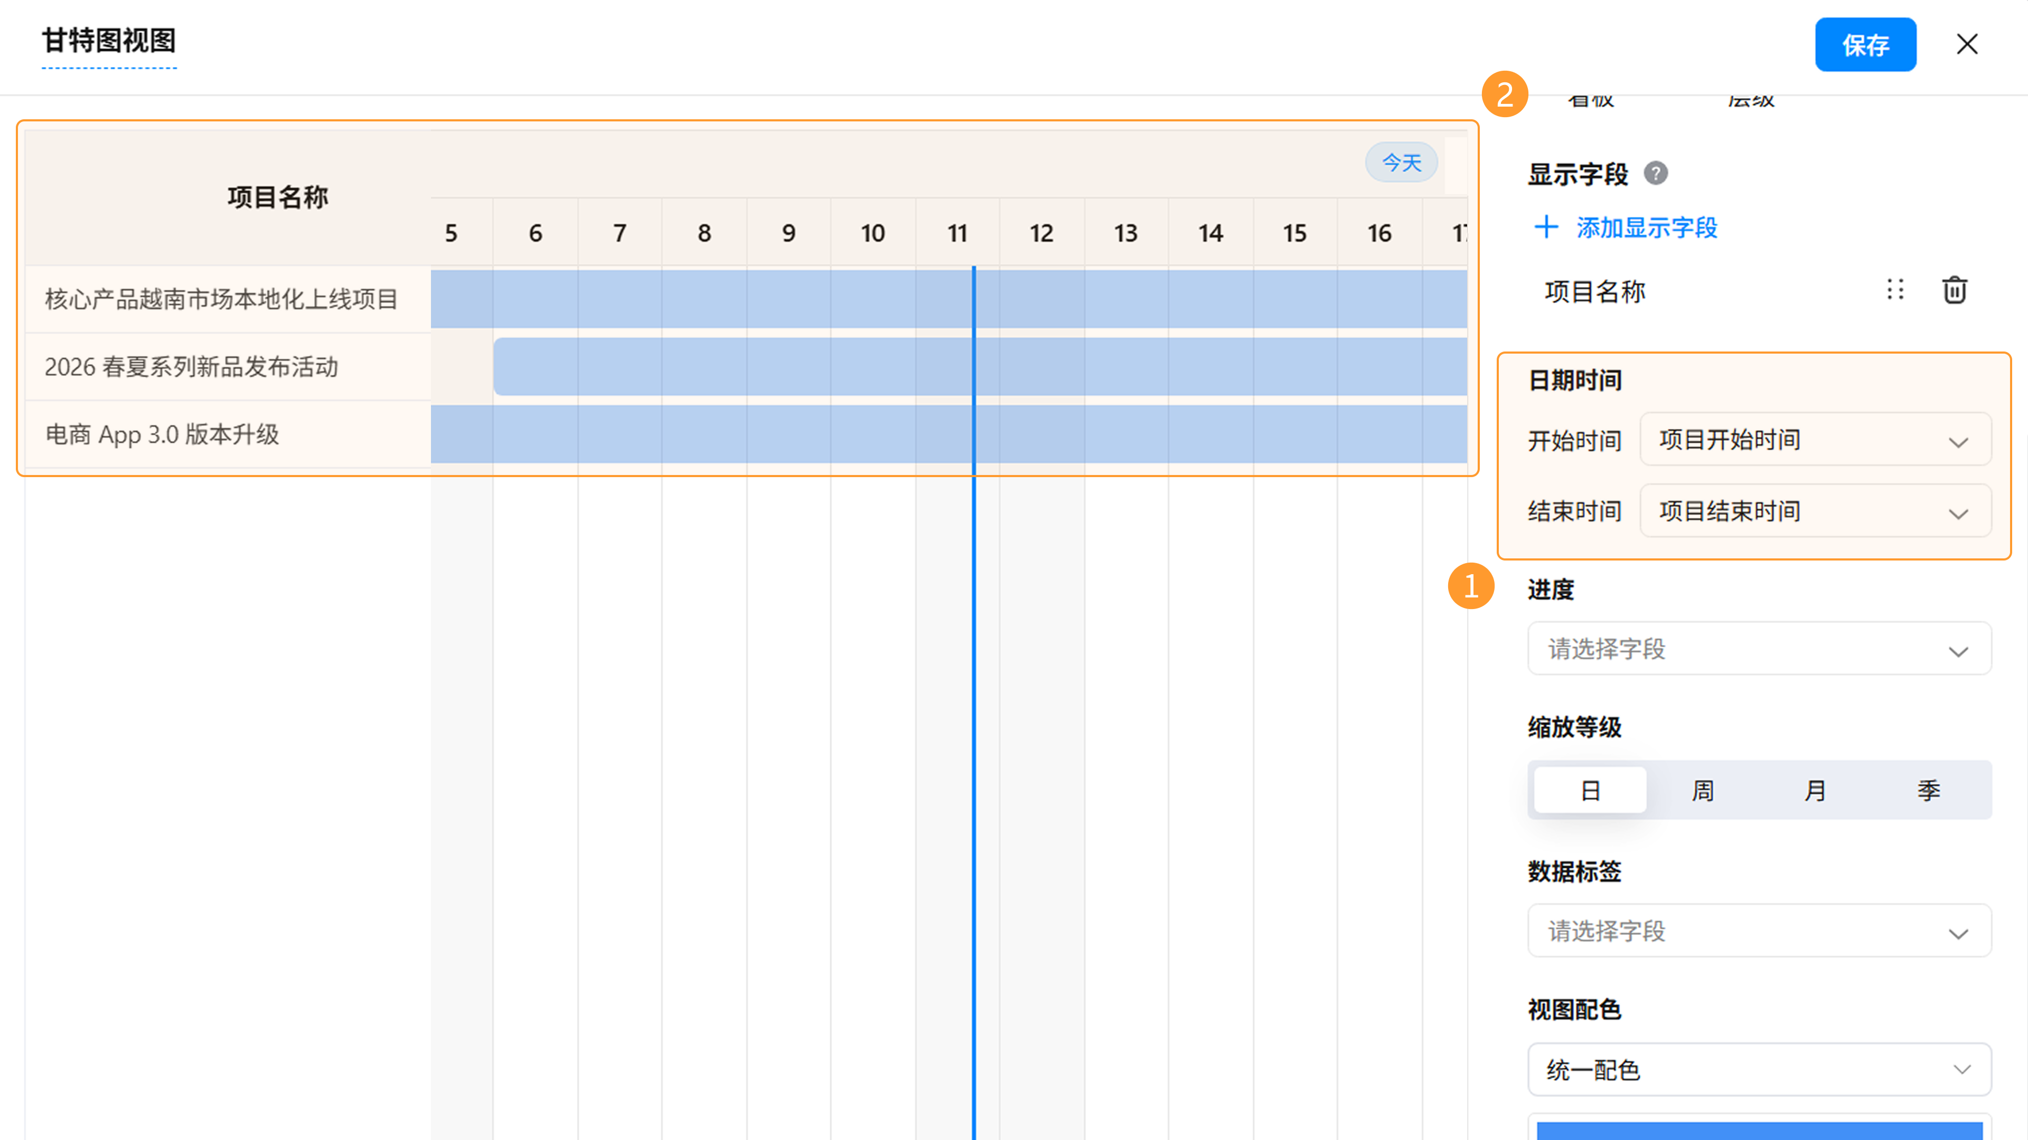Select 日 zoom level

tap(1590, 790)
